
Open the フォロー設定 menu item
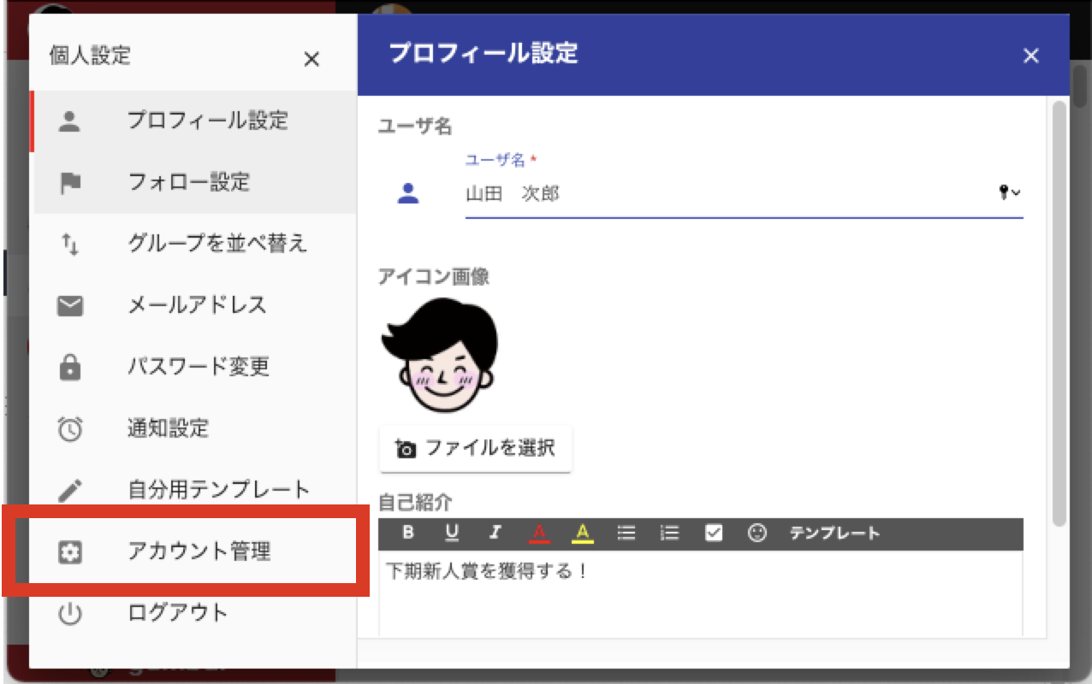coord(195,182)
